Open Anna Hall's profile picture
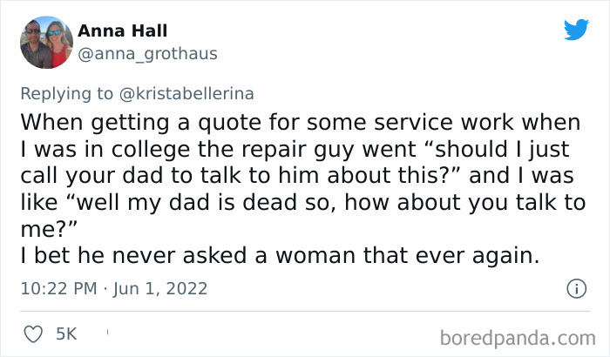Viewport: 610px width, 357px height. coord(46,42)
